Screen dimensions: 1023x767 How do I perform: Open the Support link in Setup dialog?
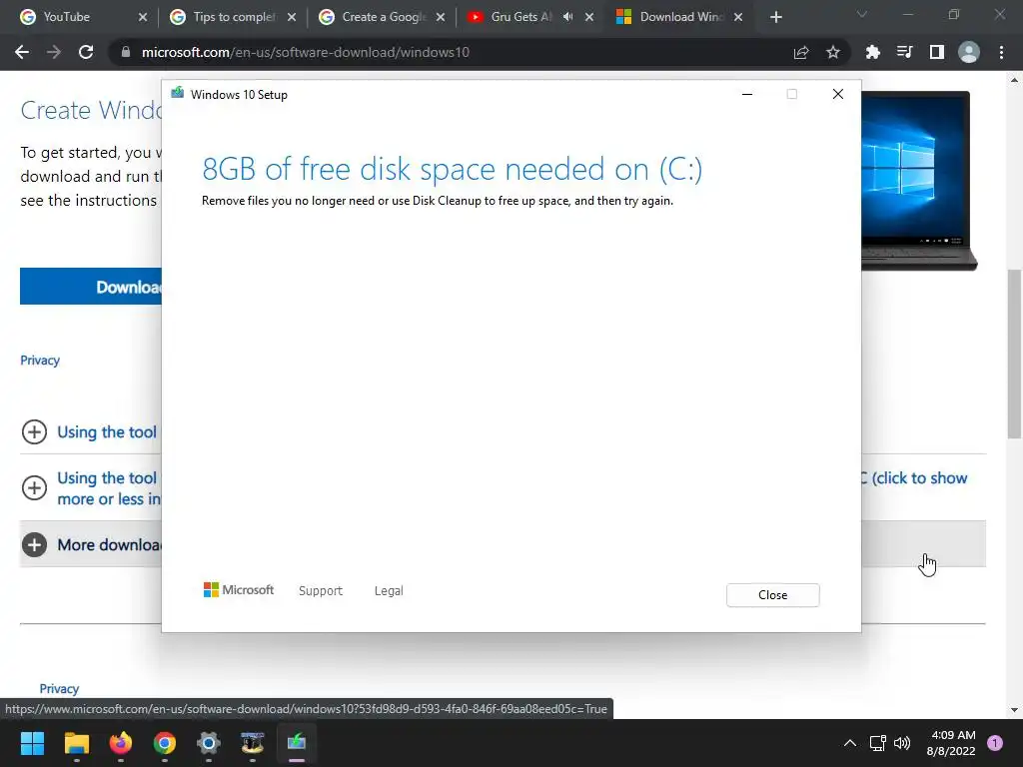pyautogui.click(x=321, y=591)
